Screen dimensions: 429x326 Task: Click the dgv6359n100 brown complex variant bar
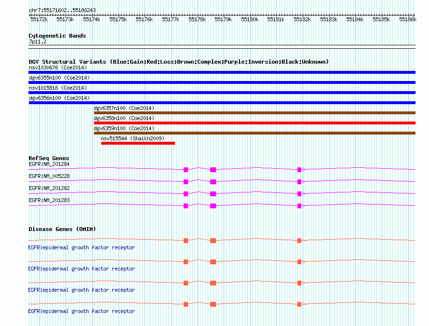click(255, 133)
